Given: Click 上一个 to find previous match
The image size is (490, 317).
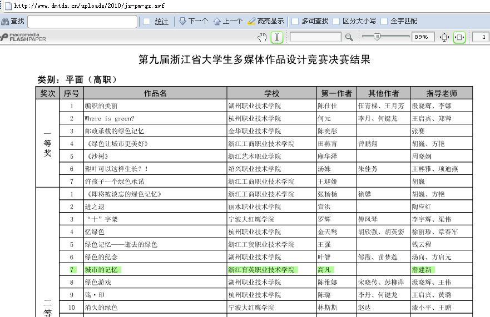Looking at the screenshot, I should point(228,21).
